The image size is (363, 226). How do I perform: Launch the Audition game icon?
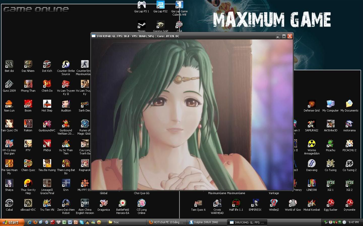[66, 104]
